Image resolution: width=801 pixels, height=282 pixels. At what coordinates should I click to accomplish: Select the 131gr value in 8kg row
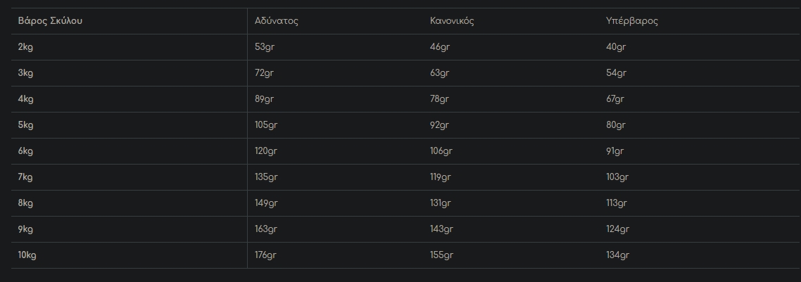click(440, 203)
